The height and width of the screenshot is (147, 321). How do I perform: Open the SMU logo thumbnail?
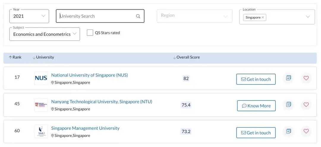coord(41,132)
